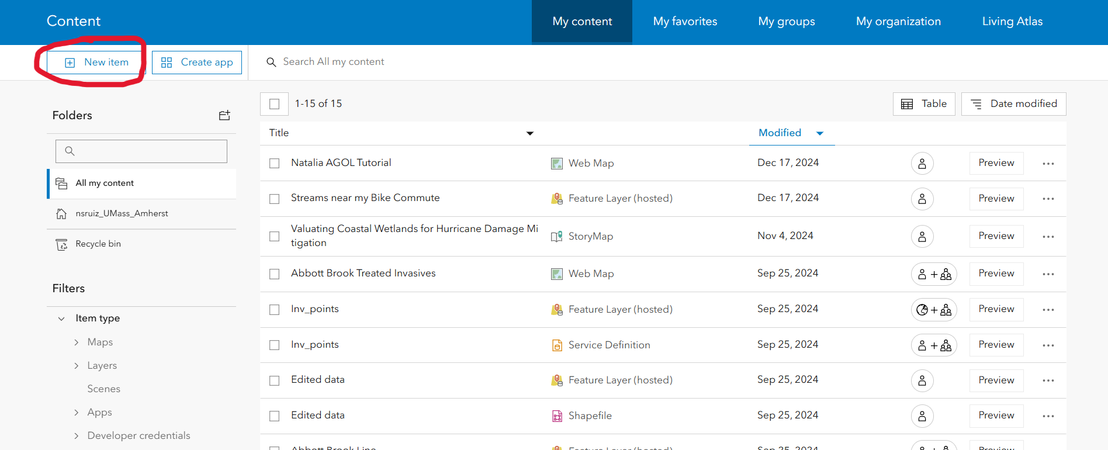
Task: Check the Inv_points Service Definition checkbox
Action: (x=274, y=345)
